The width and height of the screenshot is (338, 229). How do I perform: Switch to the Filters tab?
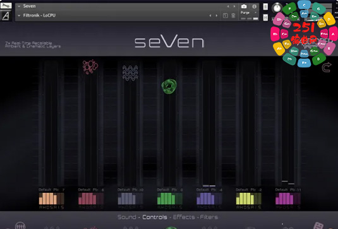(x=209, y=217)
